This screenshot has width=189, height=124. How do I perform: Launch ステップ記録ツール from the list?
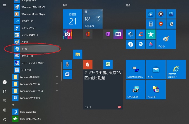[36, 35]
